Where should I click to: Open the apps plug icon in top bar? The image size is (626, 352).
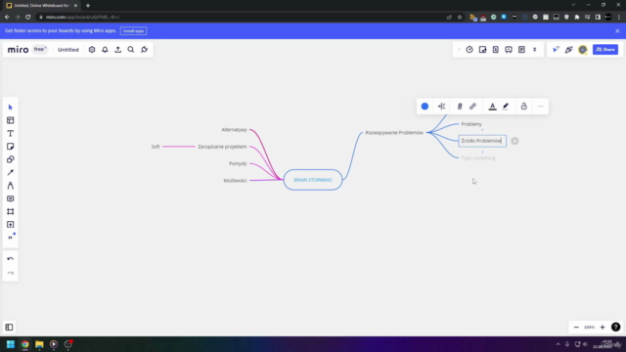144,50
